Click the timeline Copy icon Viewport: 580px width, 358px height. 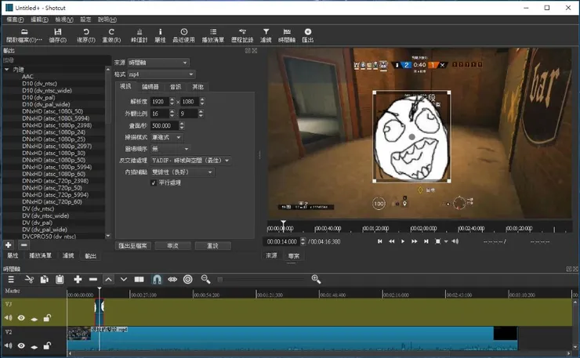point(45,280)
